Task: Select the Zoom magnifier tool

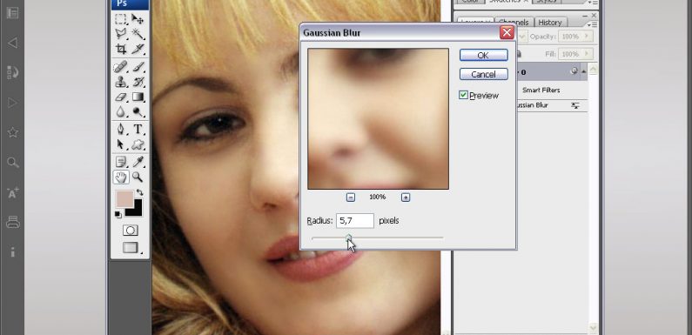Action: click(x=138, y=177)
